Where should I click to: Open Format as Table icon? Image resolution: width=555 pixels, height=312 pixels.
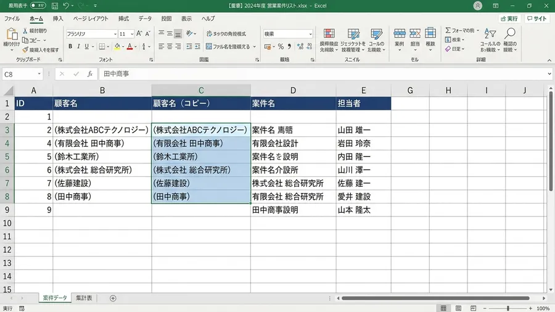353,34
